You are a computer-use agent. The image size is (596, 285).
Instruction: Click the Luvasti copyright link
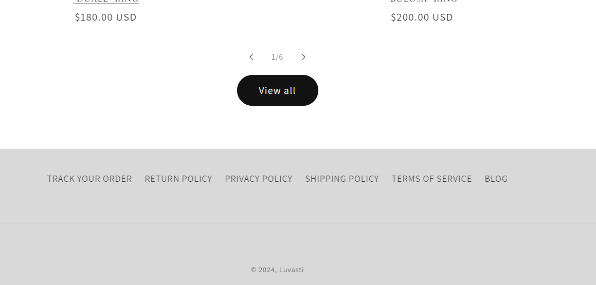(x=292, y=270)
